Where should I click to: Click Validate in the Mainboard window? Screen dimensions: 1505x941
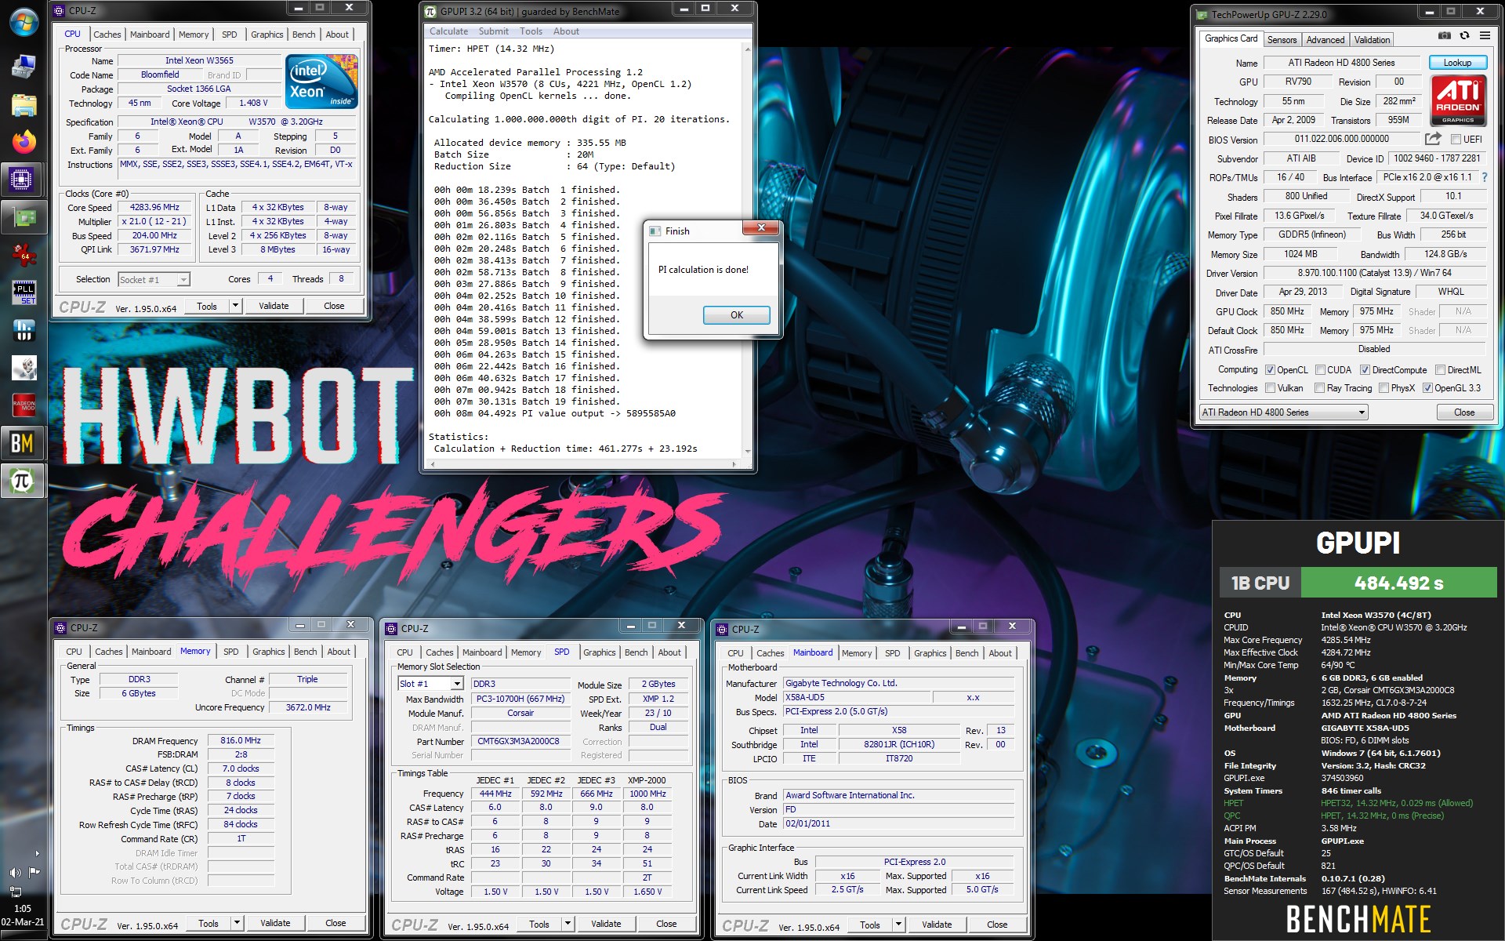click(937, 925)
